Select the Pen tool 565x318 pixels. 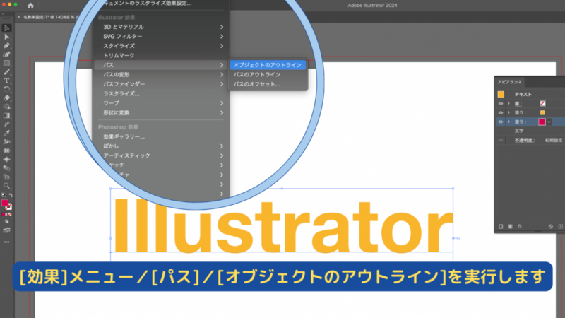pyautogui.click(x=6, y=46)
